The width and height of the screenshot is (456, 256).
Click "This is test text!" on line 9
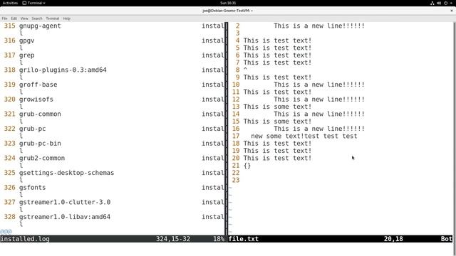click(277, 78)
